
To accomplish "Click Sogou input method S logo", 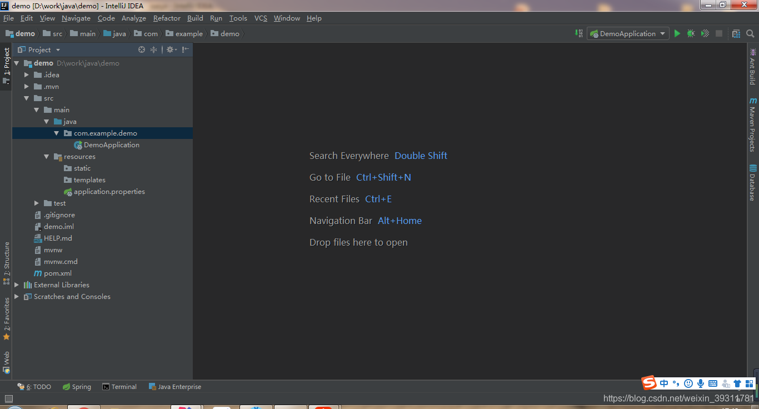I will (649, 383).
